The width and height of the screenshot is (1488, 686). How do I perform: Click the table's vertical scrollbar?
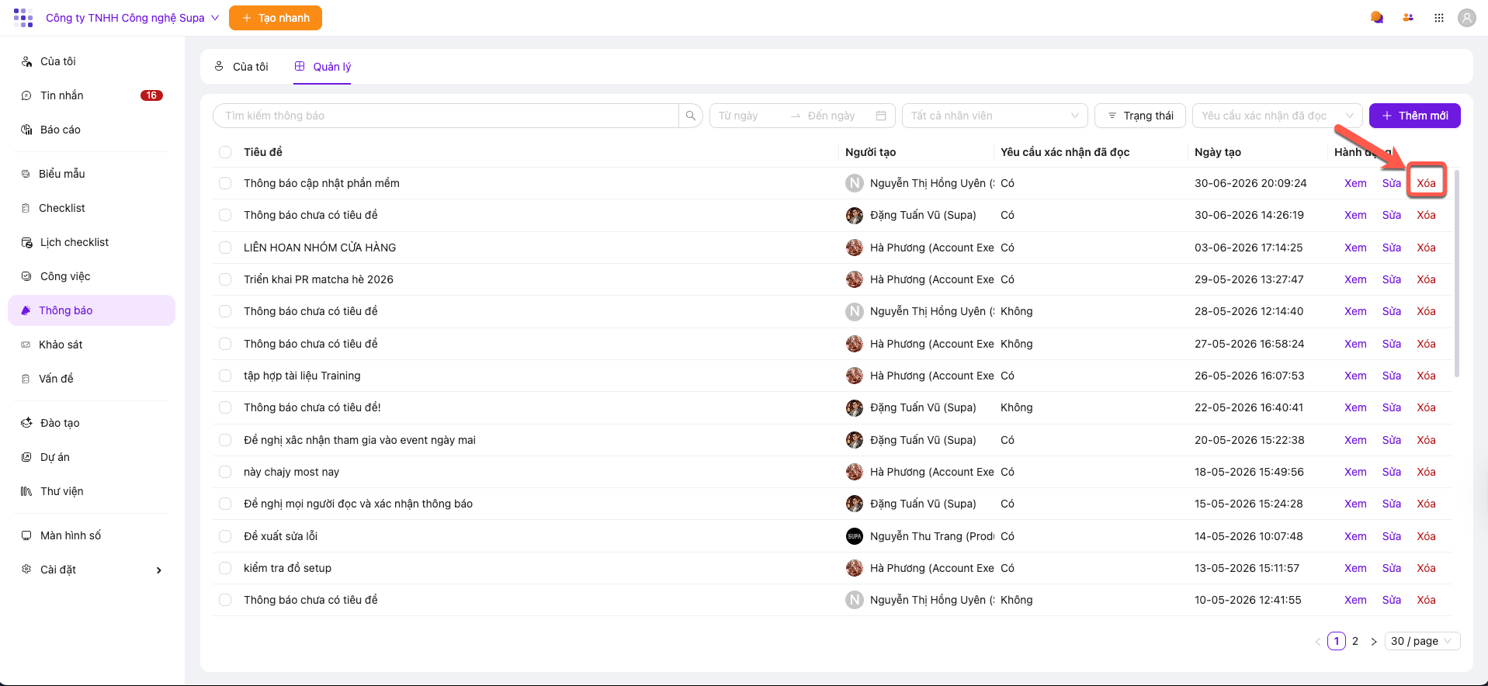(x=1457, y=273)
